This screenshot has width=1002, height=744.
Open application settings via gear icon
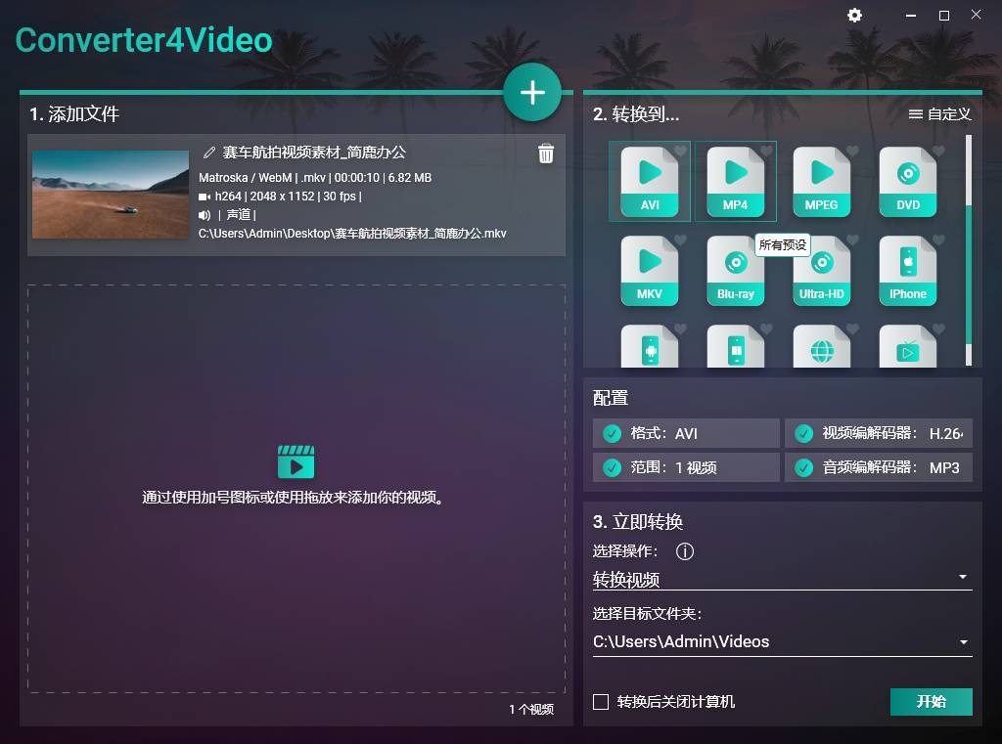click(854, 16)
